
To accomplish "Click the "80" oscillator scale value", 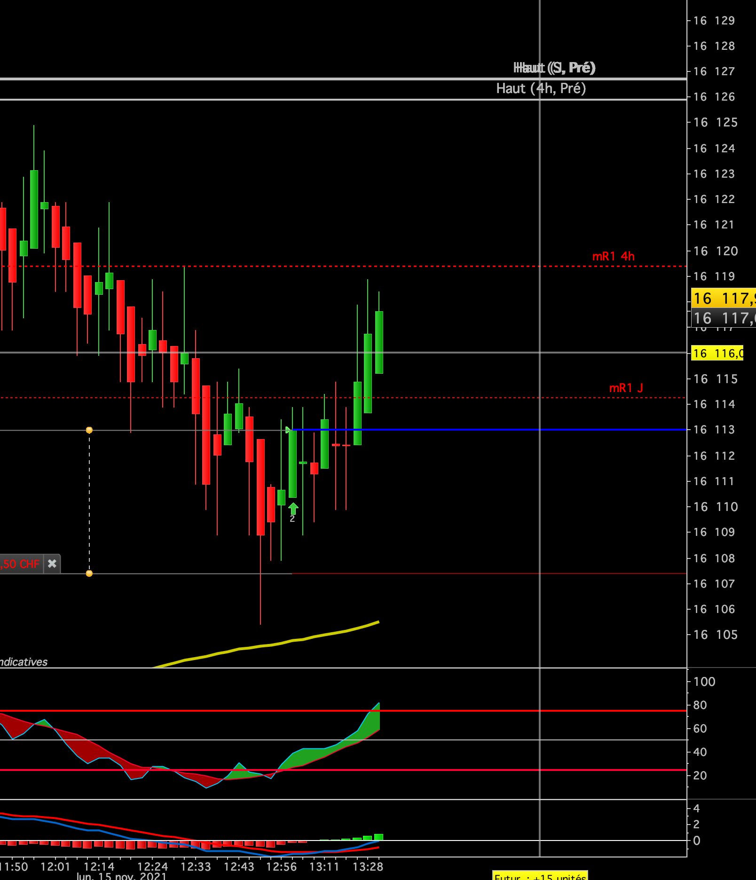I will 700,705.
